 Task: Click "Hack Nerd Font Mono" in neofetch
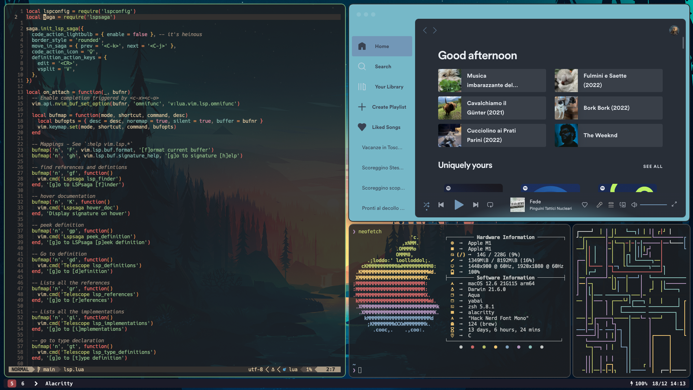click(x=498, y=318)
